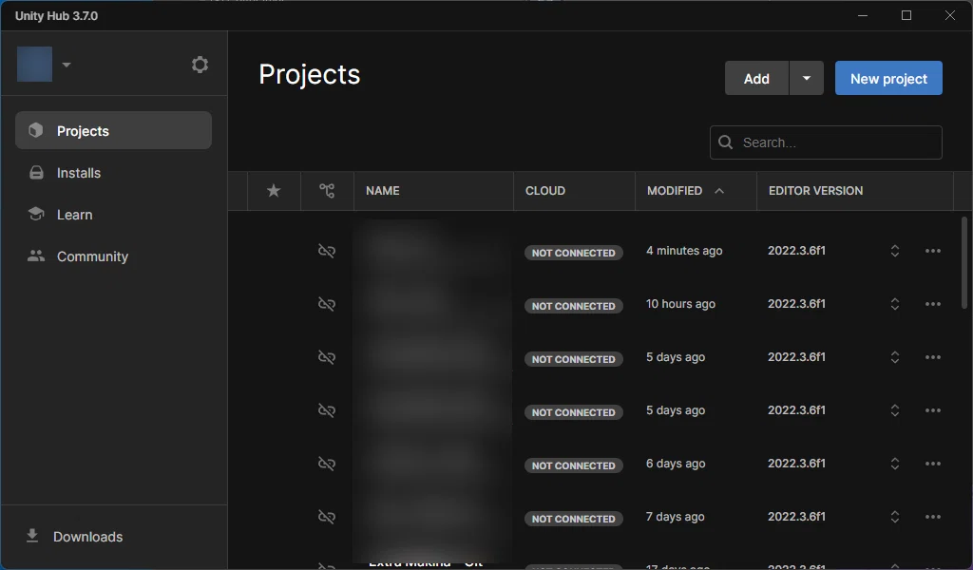Change editor version for 6 days ago project
The width and height of the screenshot is (973, 570).
click(x=895, y=464)
